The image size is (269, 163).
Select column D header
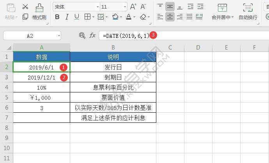click(x=198, y=48)
